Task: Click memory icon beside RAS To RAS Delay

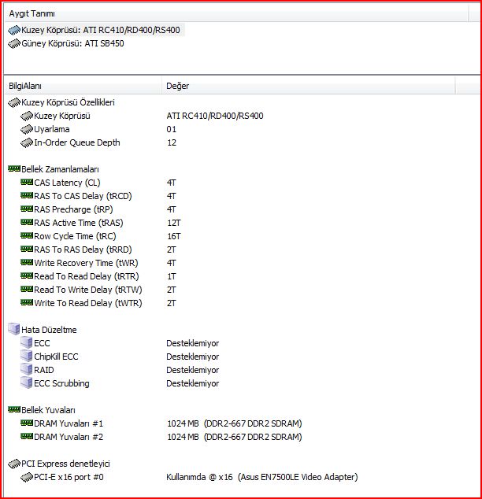Action: [27, 249]
